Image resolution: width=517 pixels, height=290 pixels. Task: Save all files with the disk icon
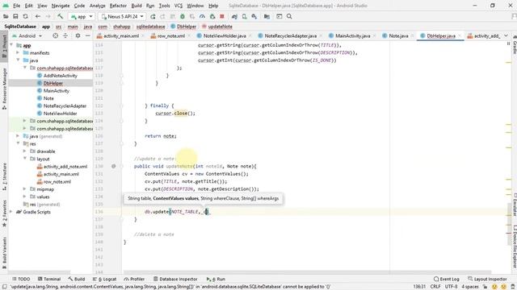tap(15, 16)
